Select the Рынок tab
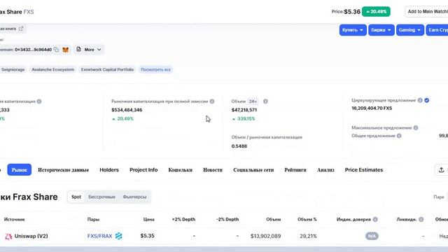The height and width of the screenshot is (252, 448). click(20, 169)
